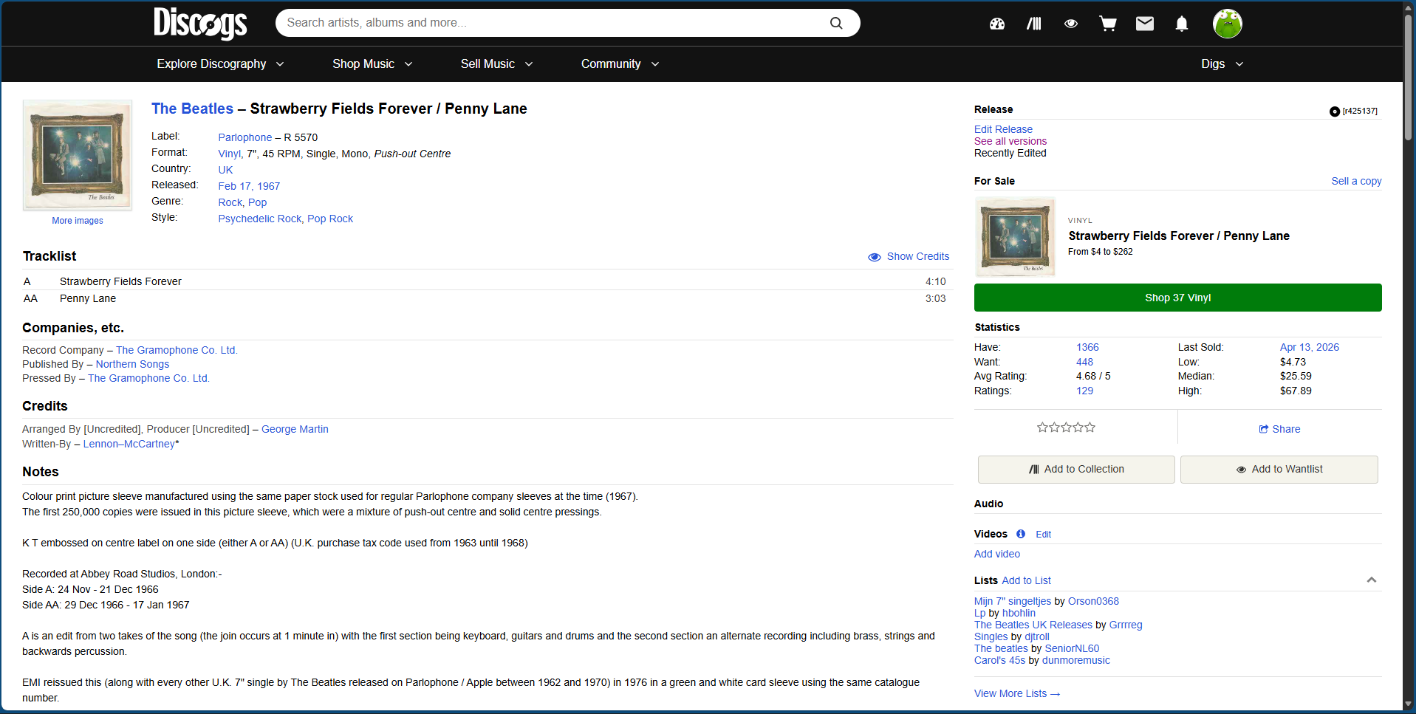Click your profile avatar picture
Viewport: 1416px width, 714px height.
point(1228,23)
